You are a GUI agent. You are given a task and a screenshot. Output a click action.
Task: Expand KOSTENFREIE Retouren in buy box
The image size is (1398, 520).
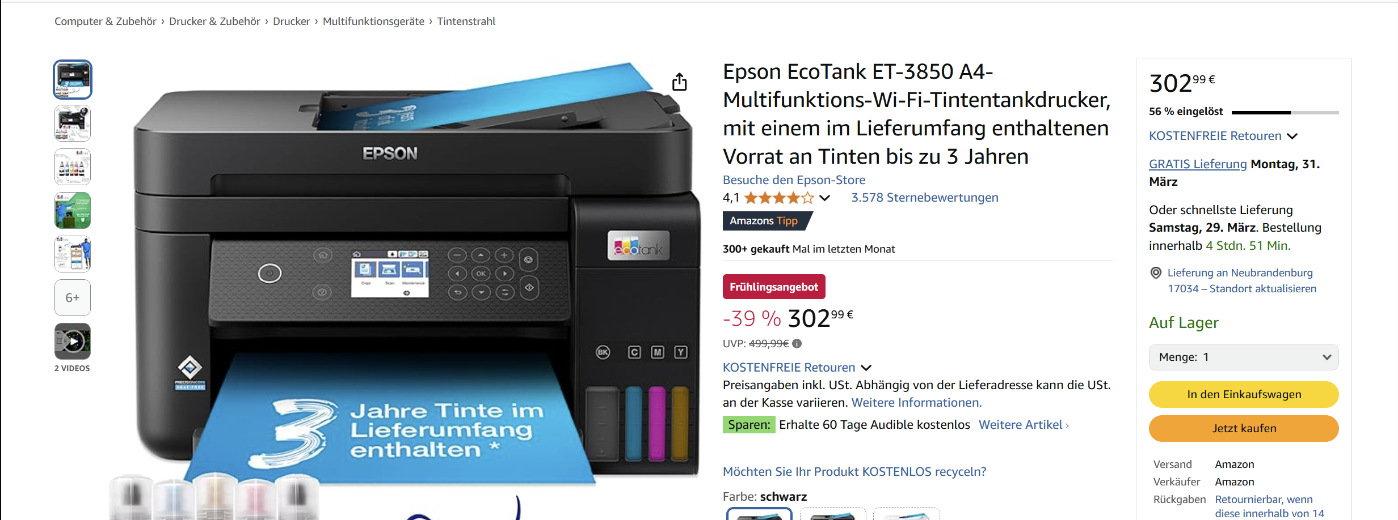(1292, 136)
